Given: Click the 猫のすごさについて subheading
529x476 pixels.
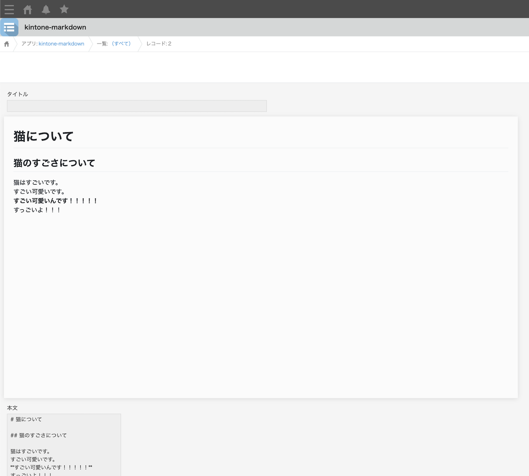Looking at the screenshot, I should pyautogui.click(x=53, y=163).
